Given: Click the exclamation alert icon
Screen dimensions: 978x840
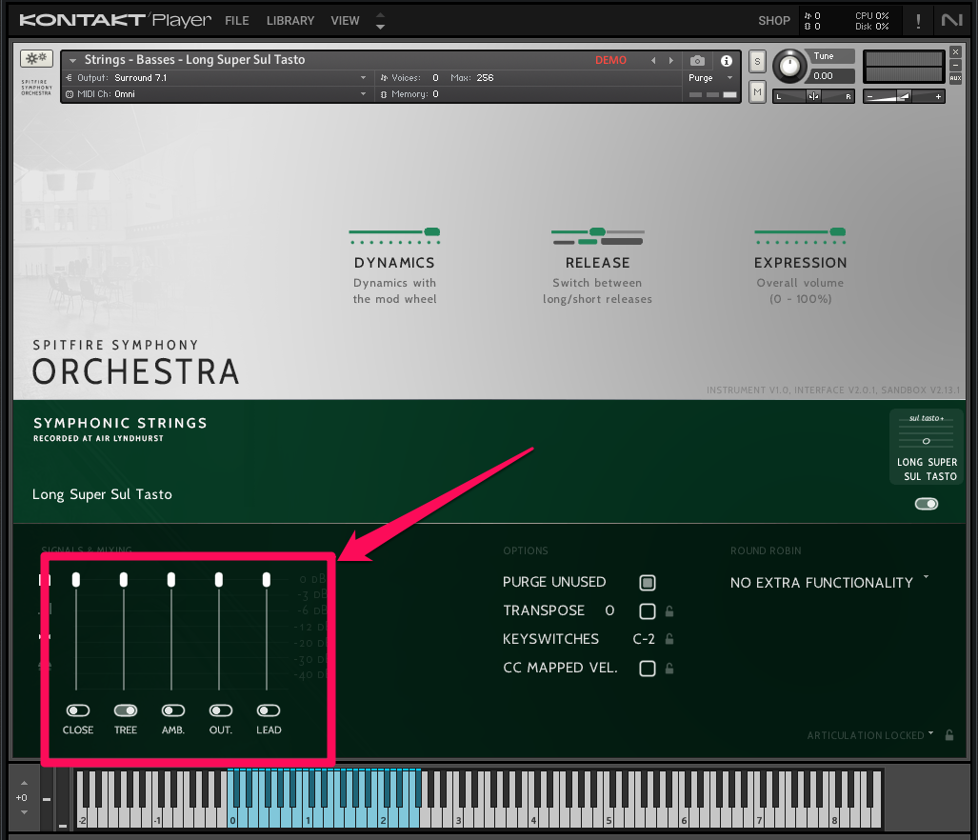Looking at the screenshot, I should [x=918, y=21].
